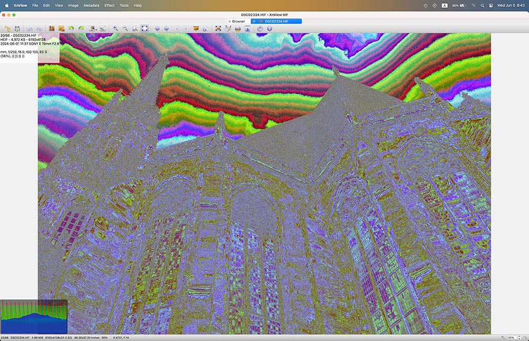Open the Settings gear icon
The height and width of the screenshot is (341, 529).
[259, 29]
